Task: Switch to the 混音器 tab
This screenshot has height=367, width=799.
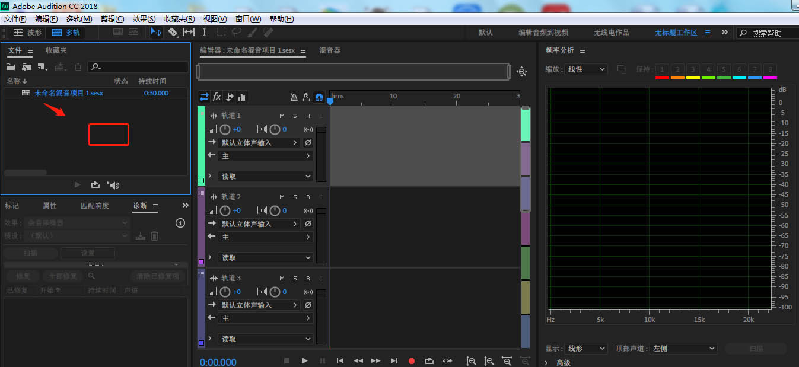Action: (330, 50)
